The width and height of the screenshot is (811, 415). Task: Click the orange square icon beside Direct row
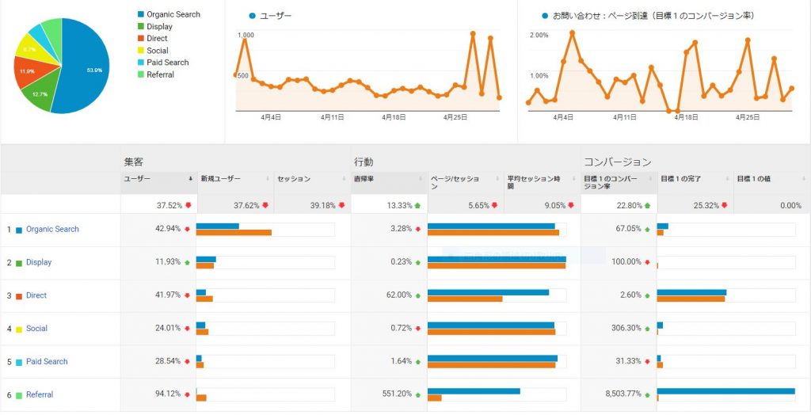coord(19,295)
